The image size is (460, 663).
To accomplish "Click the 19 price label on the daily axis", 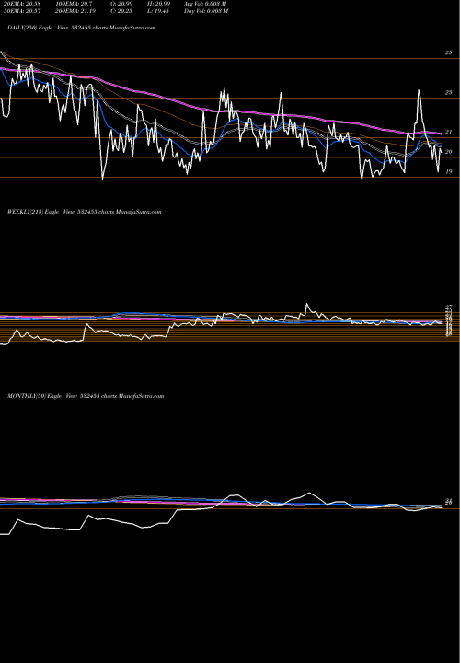I will tap(449, 171).
